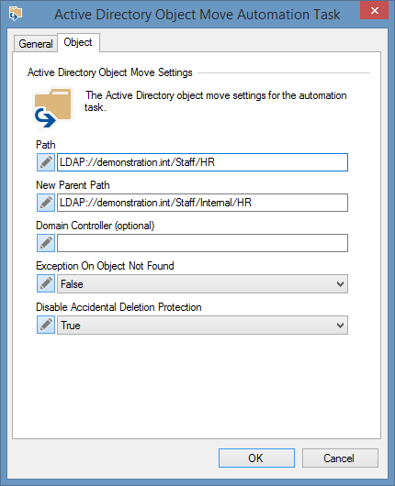Close the automation task dialog

[374, 10]
